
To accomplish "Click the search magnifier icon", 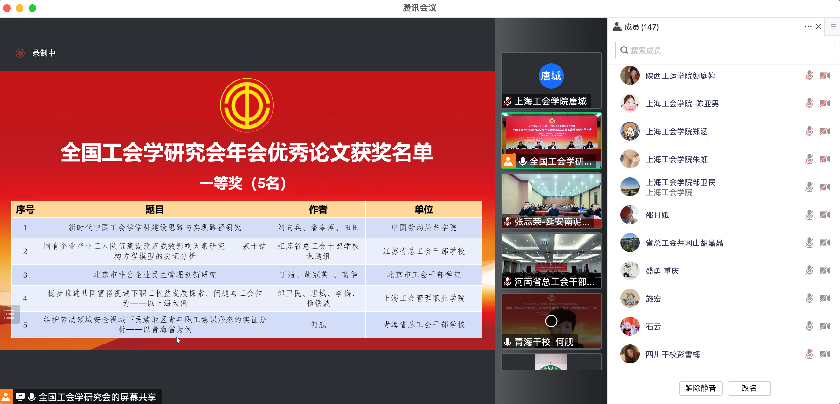I will [624, 50].
